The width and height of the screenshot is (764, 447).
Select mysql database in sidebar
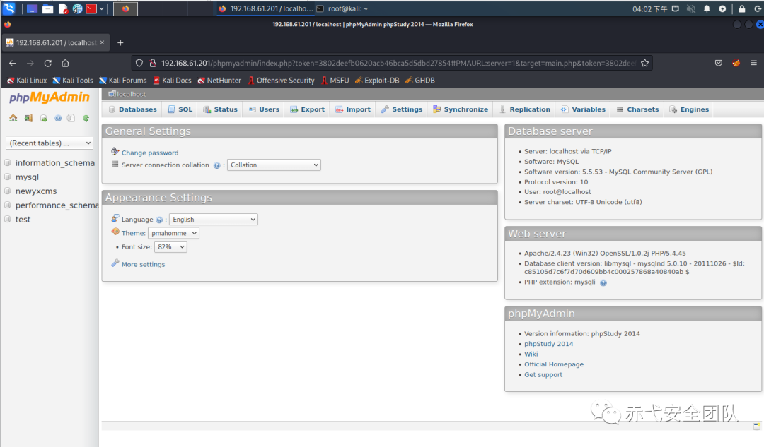click(27, 177)
